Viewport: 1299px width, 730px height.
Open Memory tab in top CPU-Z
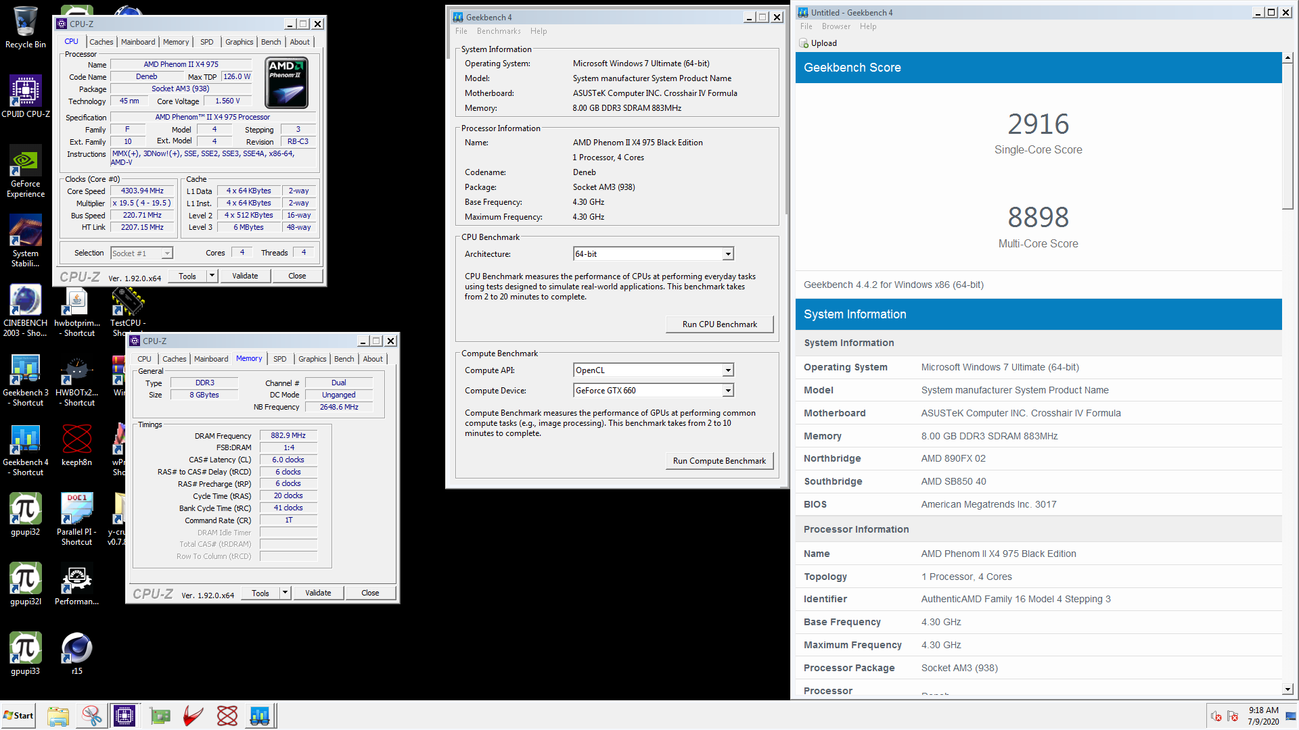point(176,42)
